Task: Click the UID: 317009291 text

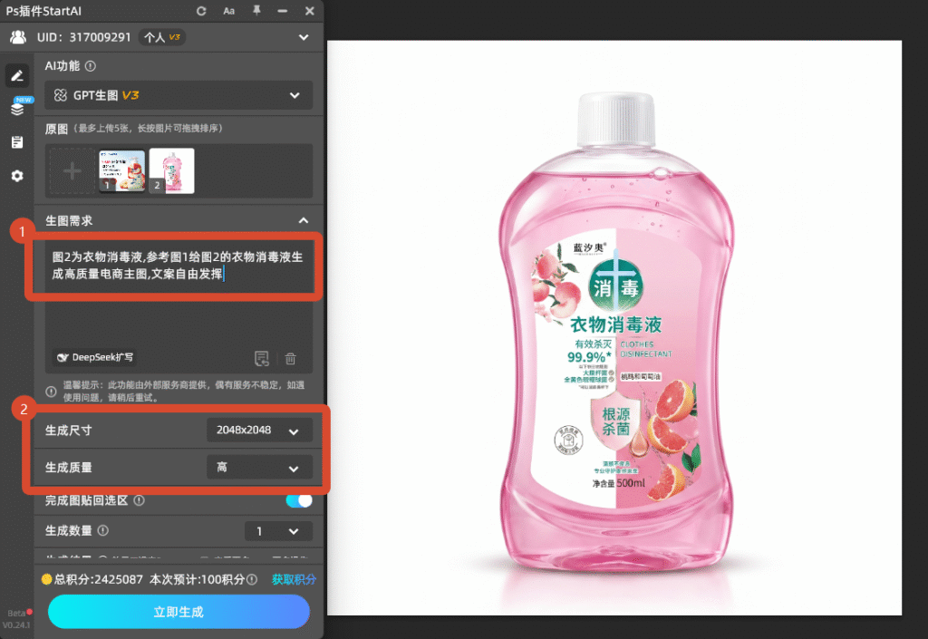Action: tap(83, 37)
